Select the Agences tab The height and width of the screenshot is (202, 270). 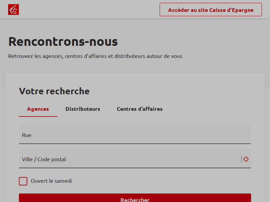[x=38, y=109]
